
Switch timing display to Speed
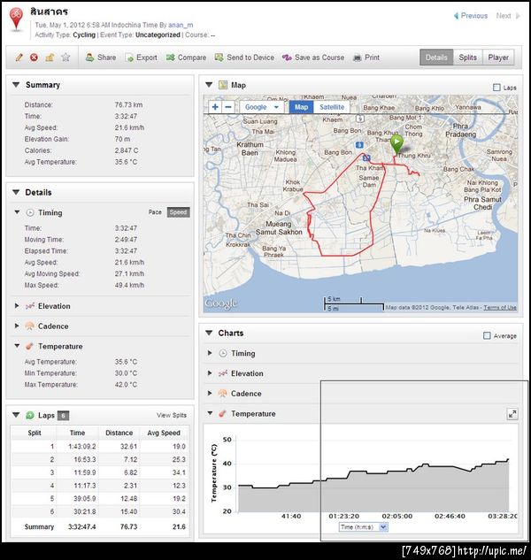click(x=178, y=212)
